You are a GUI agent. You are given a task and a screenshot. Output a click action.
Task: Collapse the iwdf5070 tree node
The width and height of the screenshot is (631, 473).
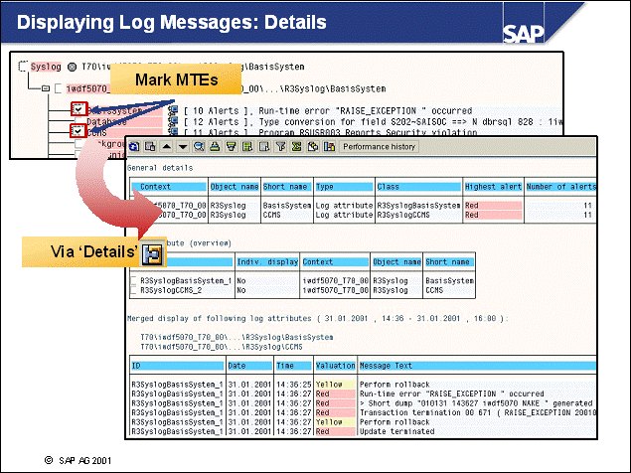(45, 88)
